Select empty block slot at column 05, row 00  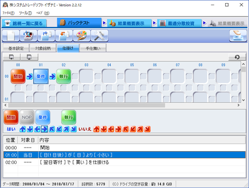(x=132, y=76)
